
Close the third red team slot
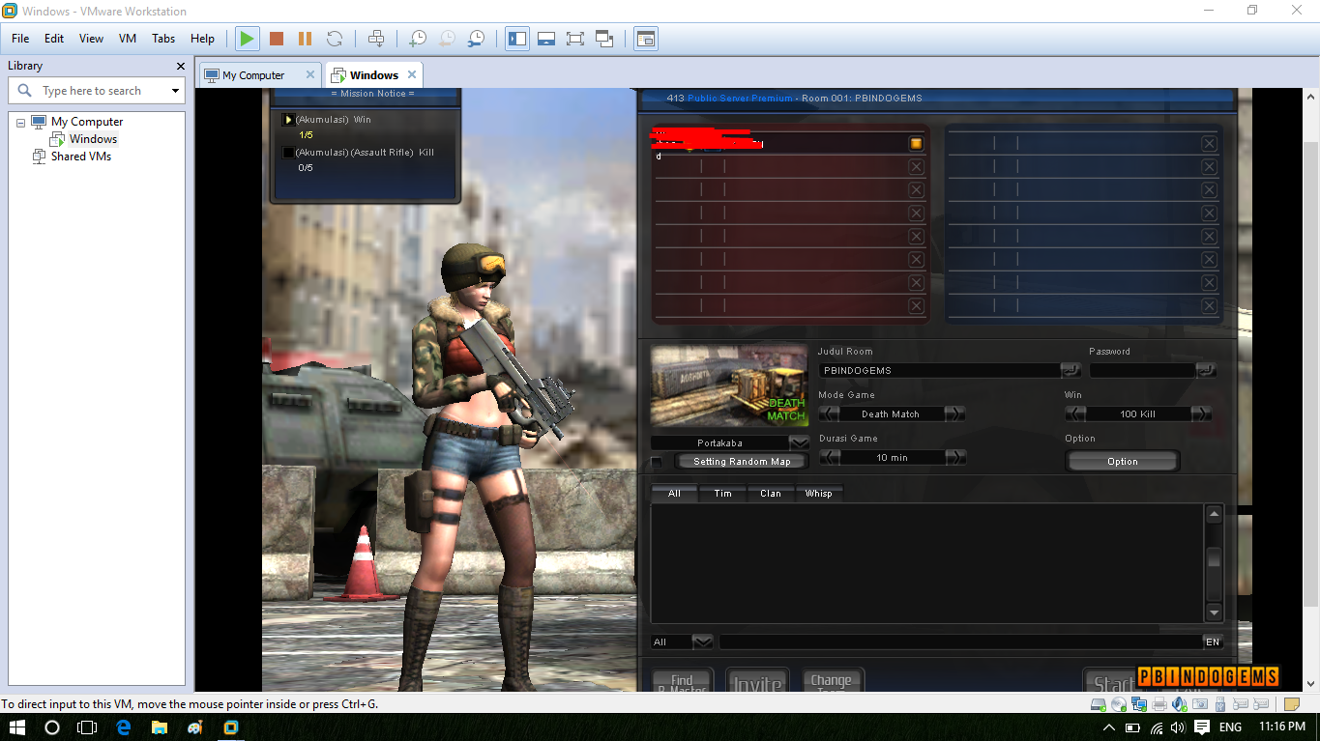(916, 189)
